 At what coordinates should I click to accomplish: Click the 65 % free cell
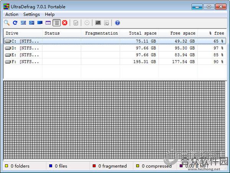219,41
